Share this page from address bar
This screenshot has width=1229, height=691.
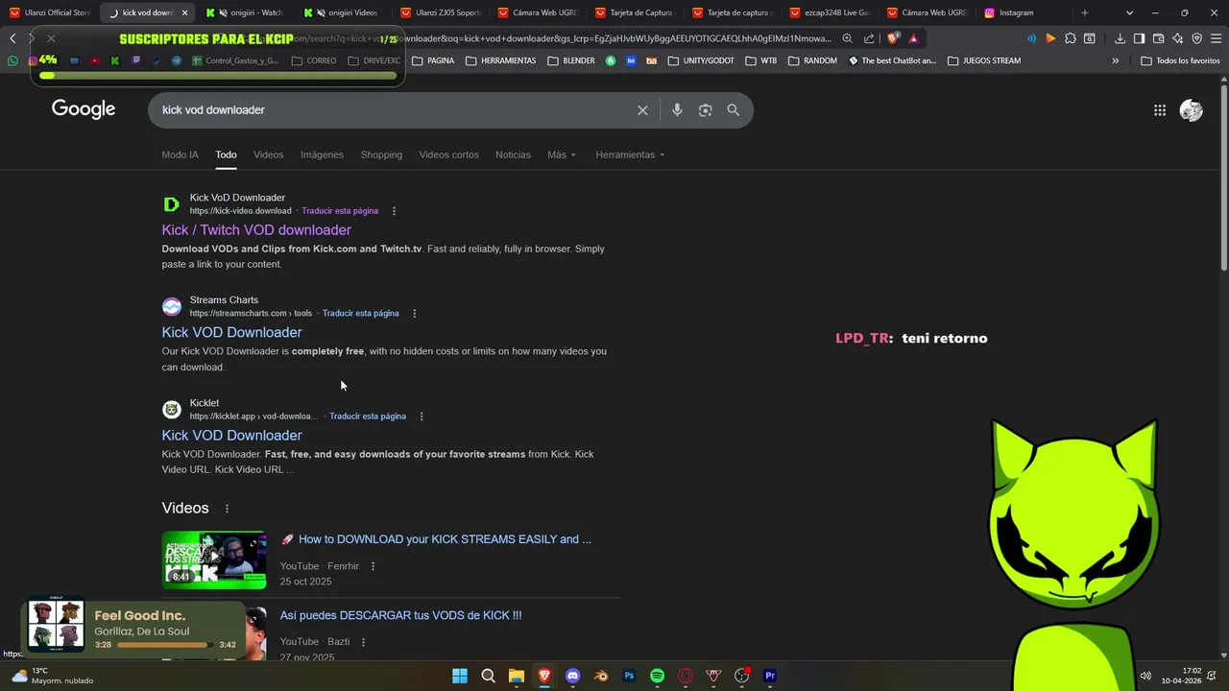869,38
